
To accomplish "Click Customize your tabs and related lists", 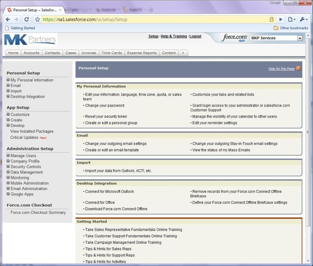I will (223, 94).
